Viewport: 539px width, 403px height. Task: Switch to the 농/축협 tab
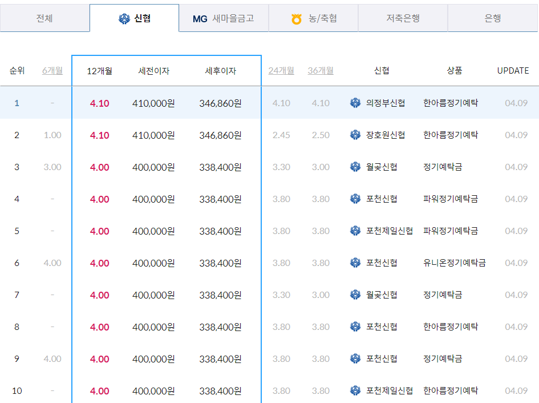pos(313,18)
